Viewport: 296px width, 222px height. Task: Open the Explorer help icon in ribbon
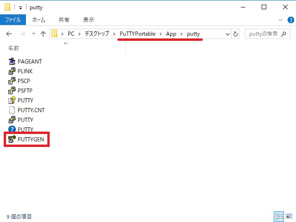click(291, 20)
